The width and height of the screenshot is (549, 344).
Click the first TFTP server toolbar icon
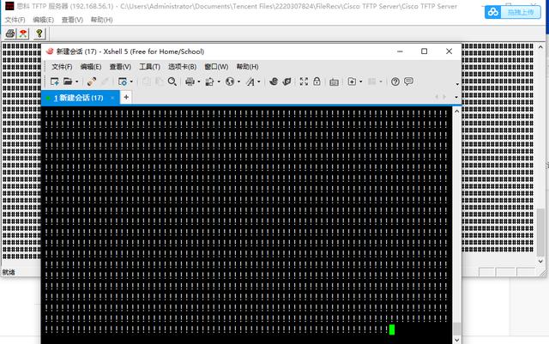coord(10,33)
